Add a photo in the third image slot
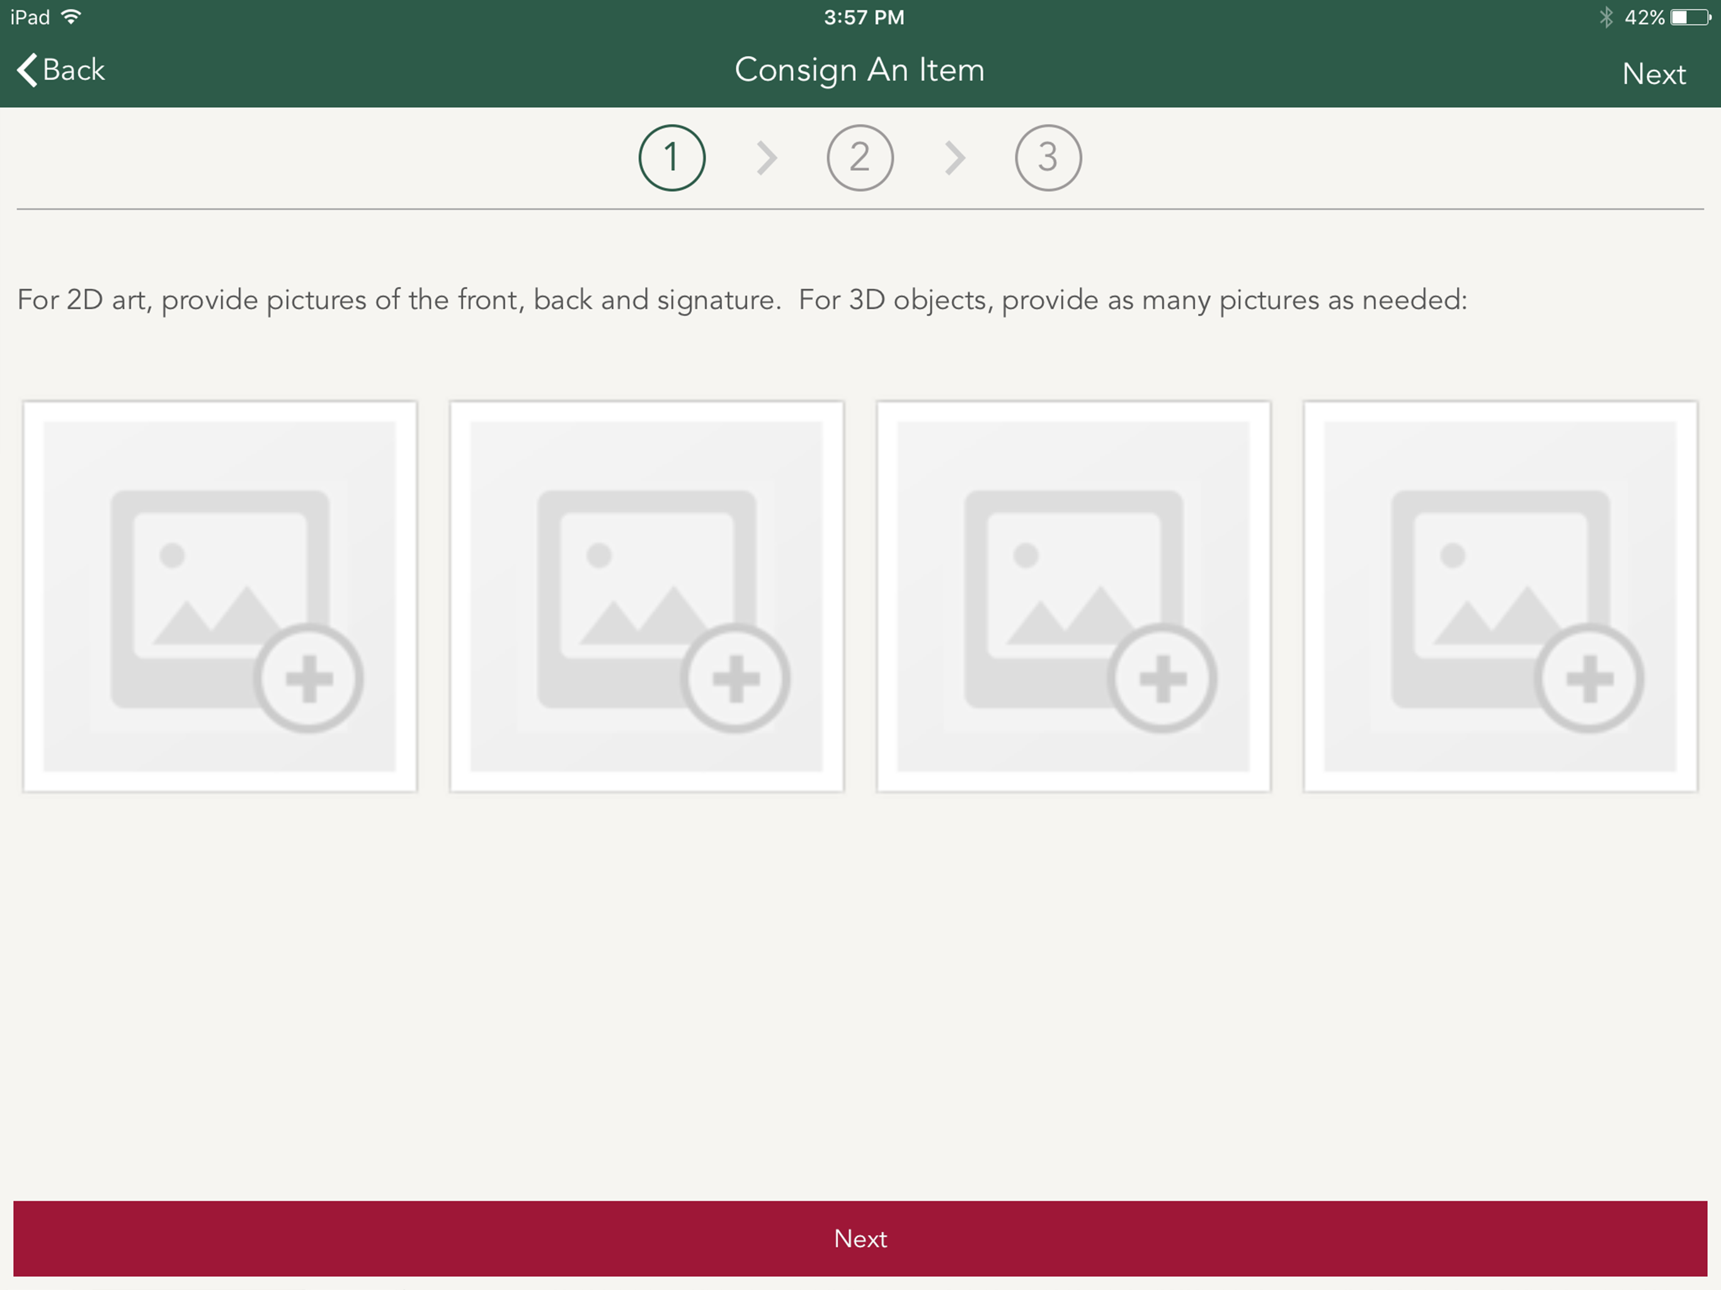The width and height of the screenshot is (1721, 1290). click(x=1073, y=596)
